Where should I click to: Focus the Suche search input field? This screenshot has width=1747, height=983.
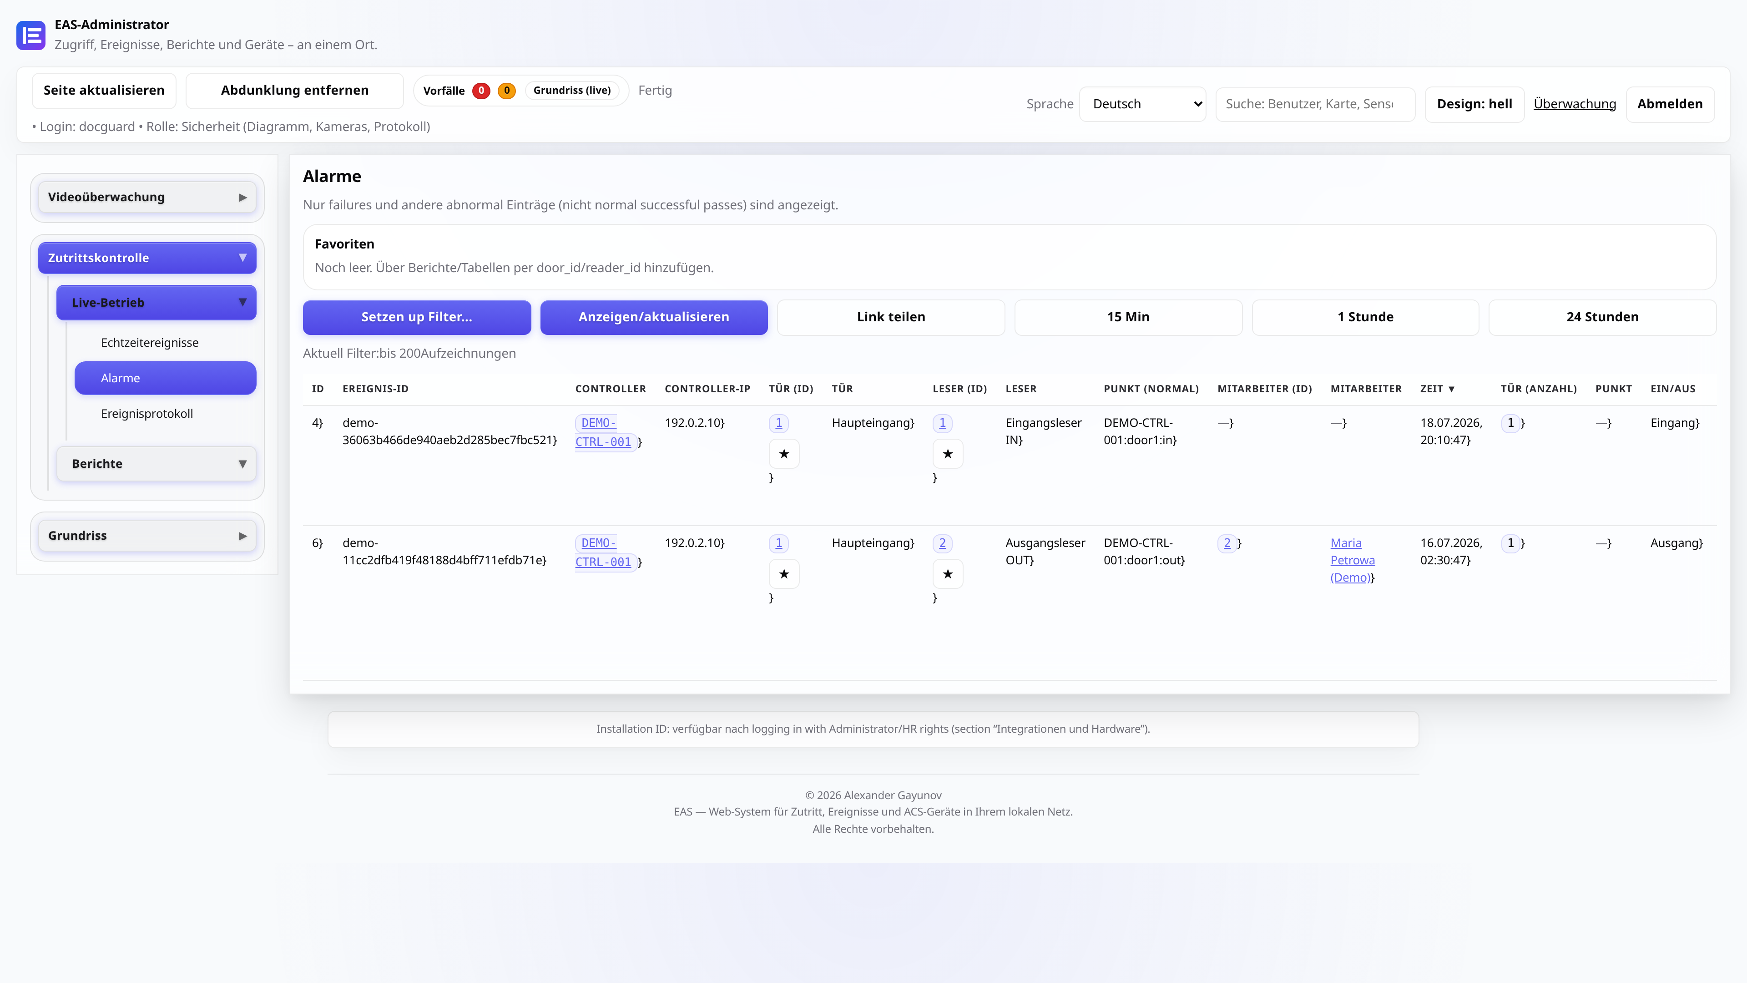point(1315,104)
